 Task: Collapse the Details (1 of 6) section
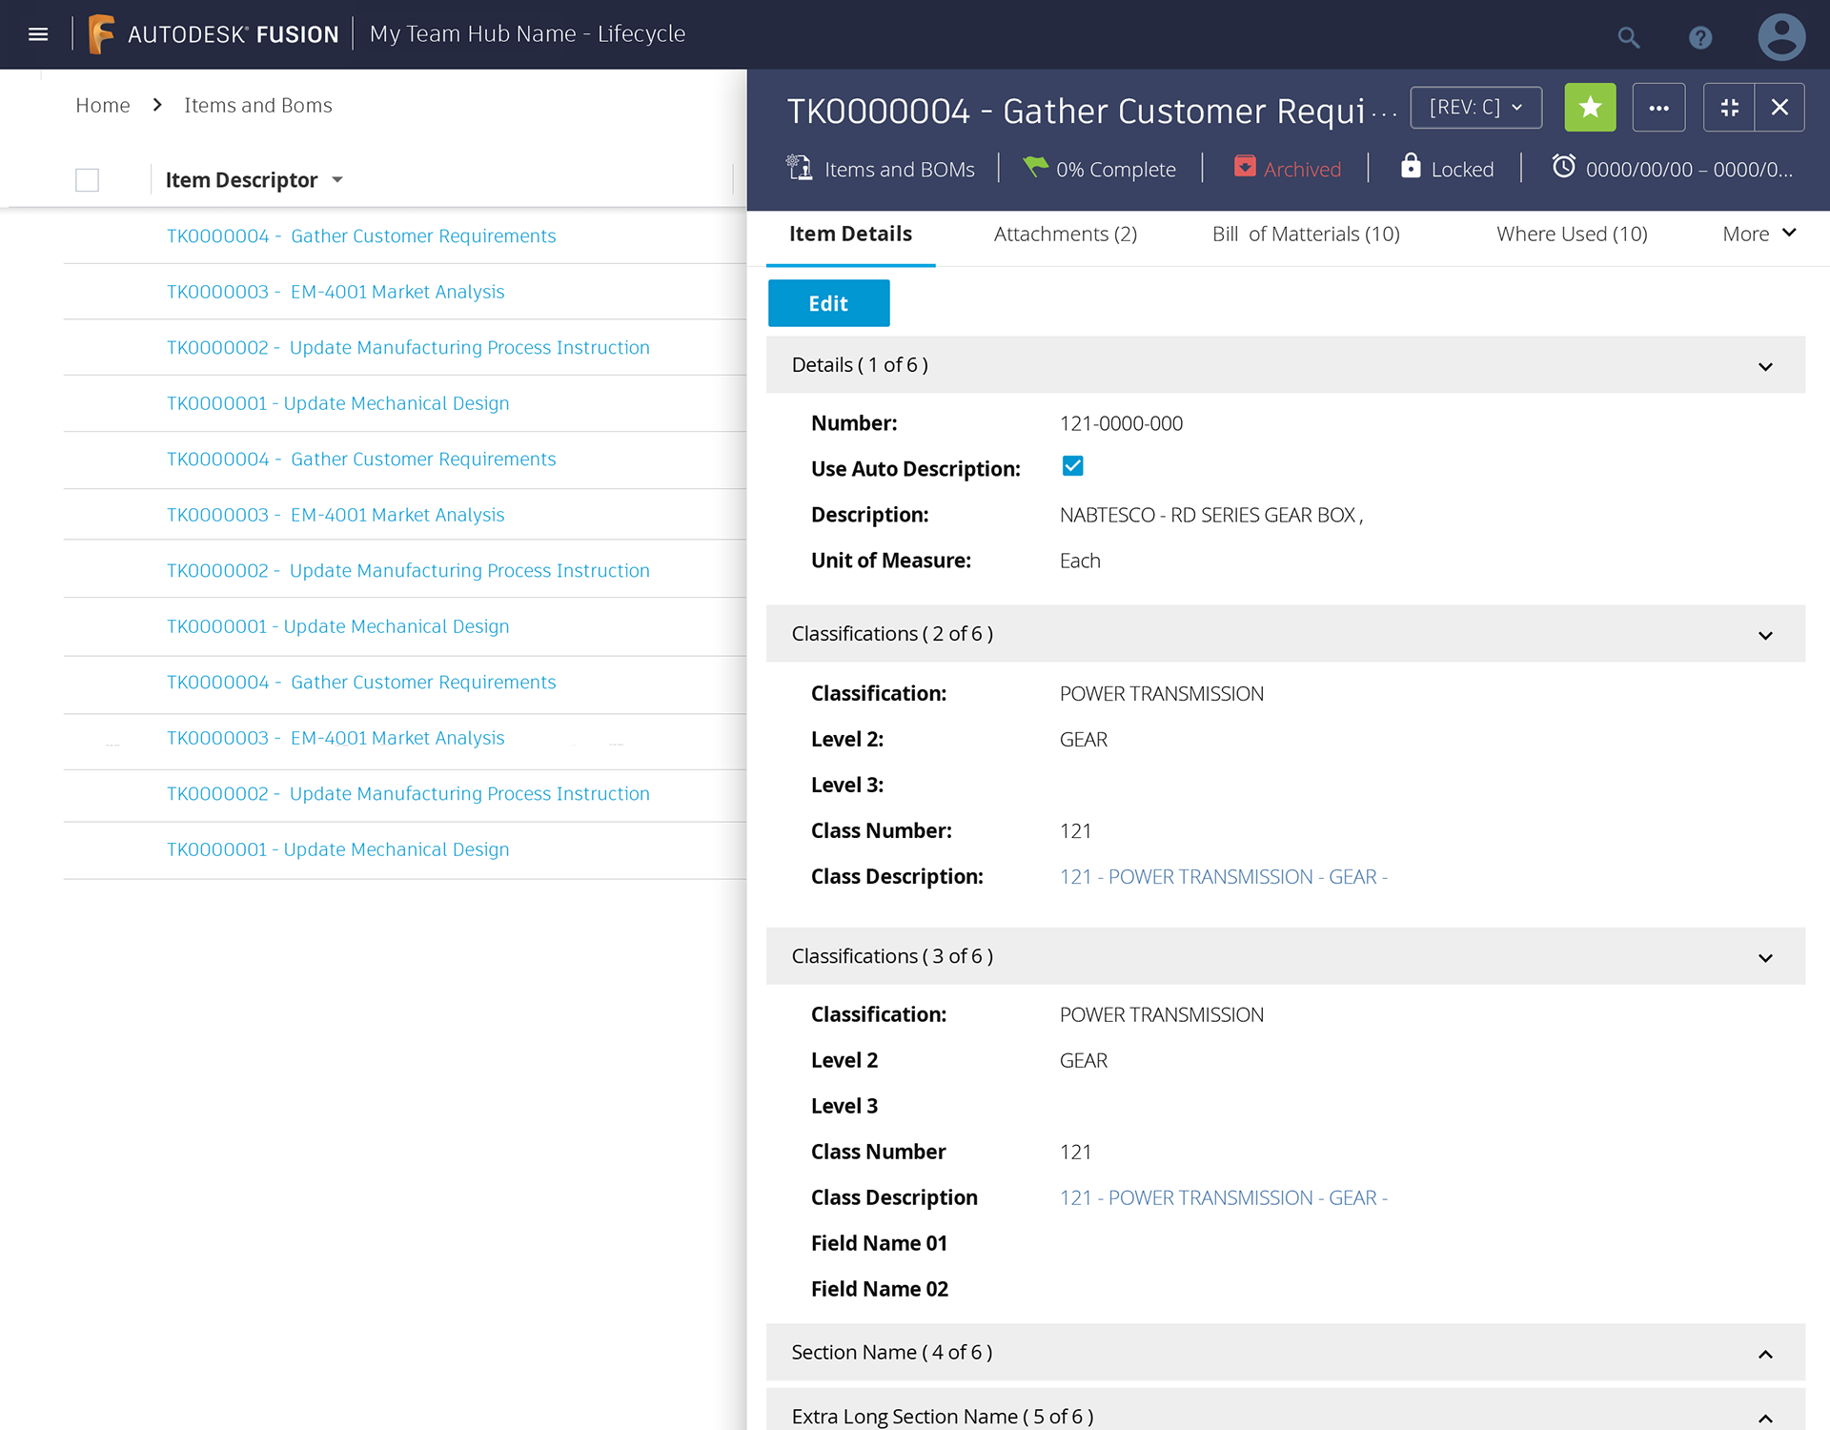[x=1765, y=366]
